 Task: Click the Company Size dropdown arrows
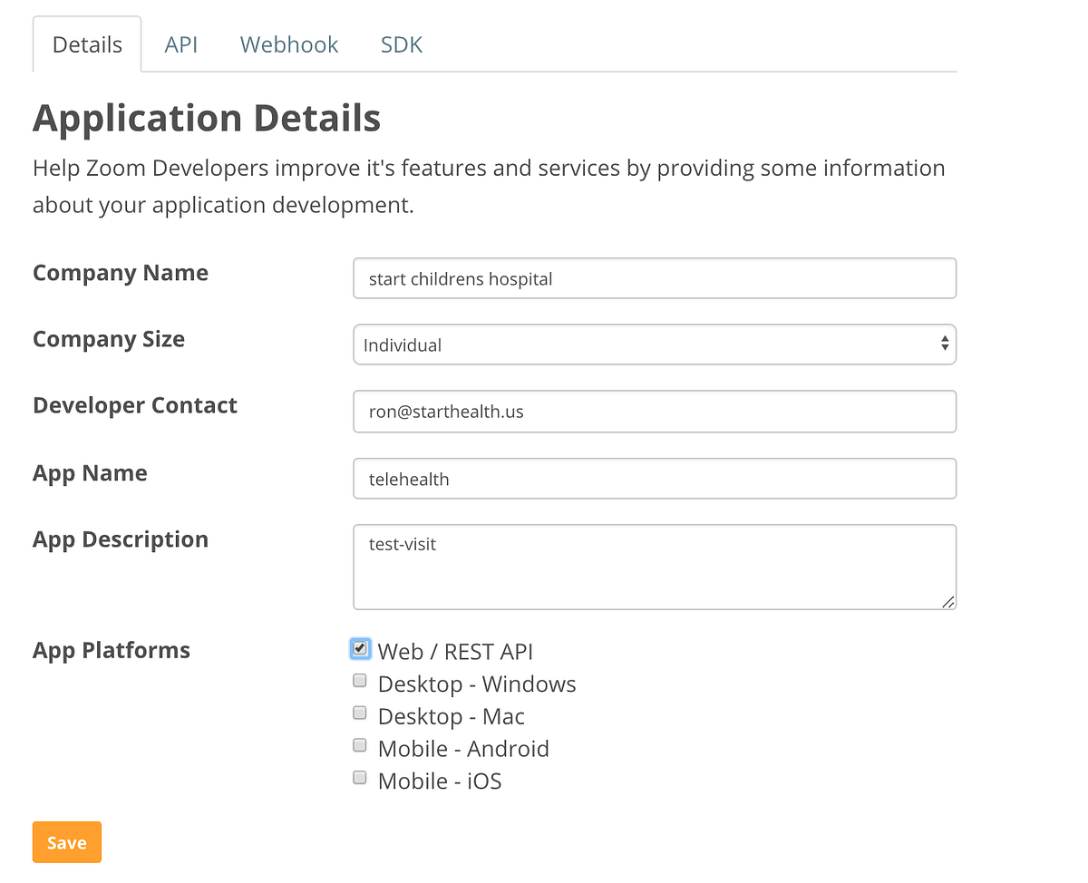pyautogui.click(x=945, y=344)
